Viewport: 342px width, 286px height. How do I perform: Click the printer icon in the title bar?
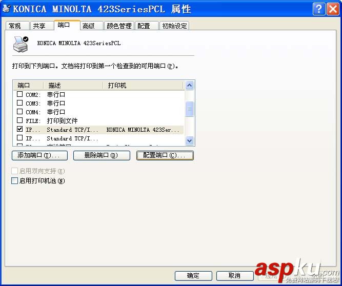[6, 8]
